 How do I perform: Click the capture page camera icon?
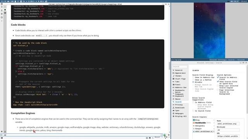coord(150,138)
